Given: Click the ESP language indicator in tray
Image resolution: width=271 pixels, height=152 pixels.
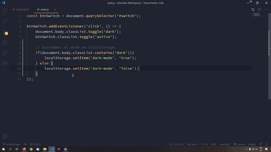Looking at the screenshot, I should (261, 149).
